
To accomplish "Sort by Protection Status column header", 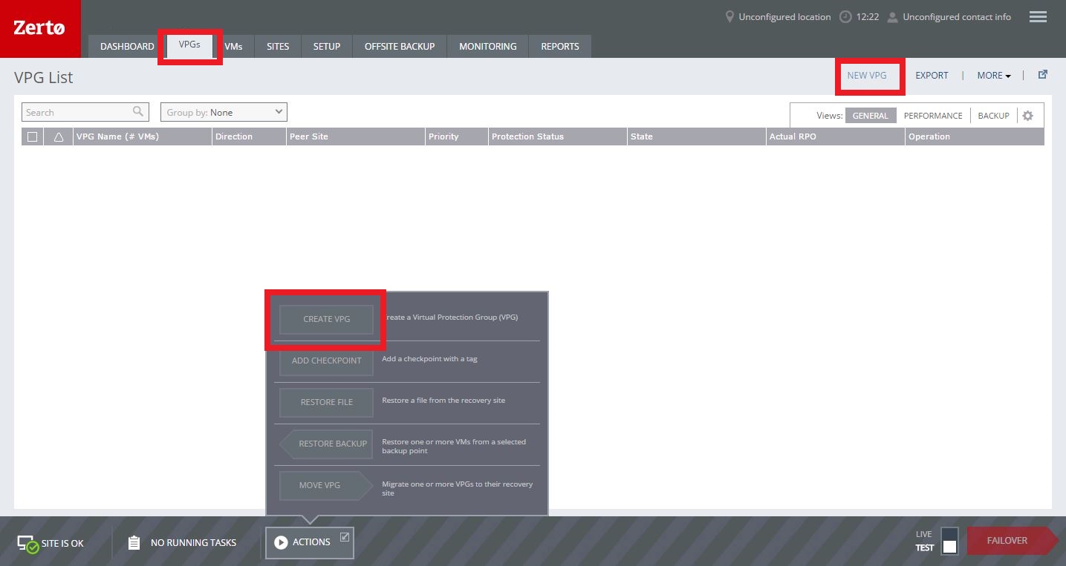I will pos(558,136).
